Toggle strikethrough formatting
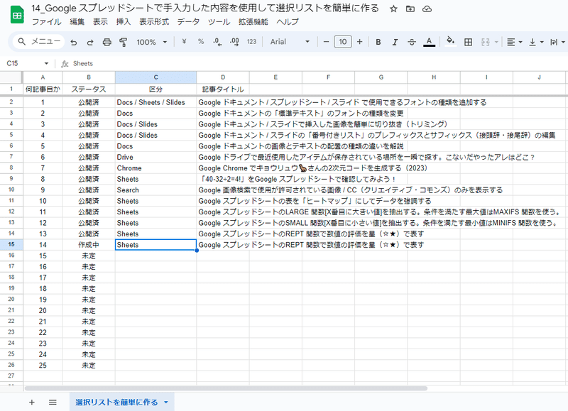 click(412, 42)
